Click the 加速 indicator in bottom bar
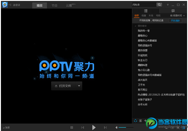This screenshot has width=188, height=131. (x=6, y=128)
